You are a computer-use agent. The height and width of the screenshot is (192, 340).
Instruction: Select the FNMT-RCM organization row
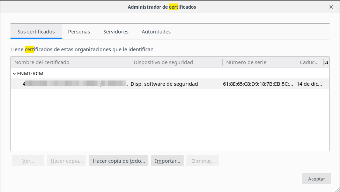click(x=30, y=74)
